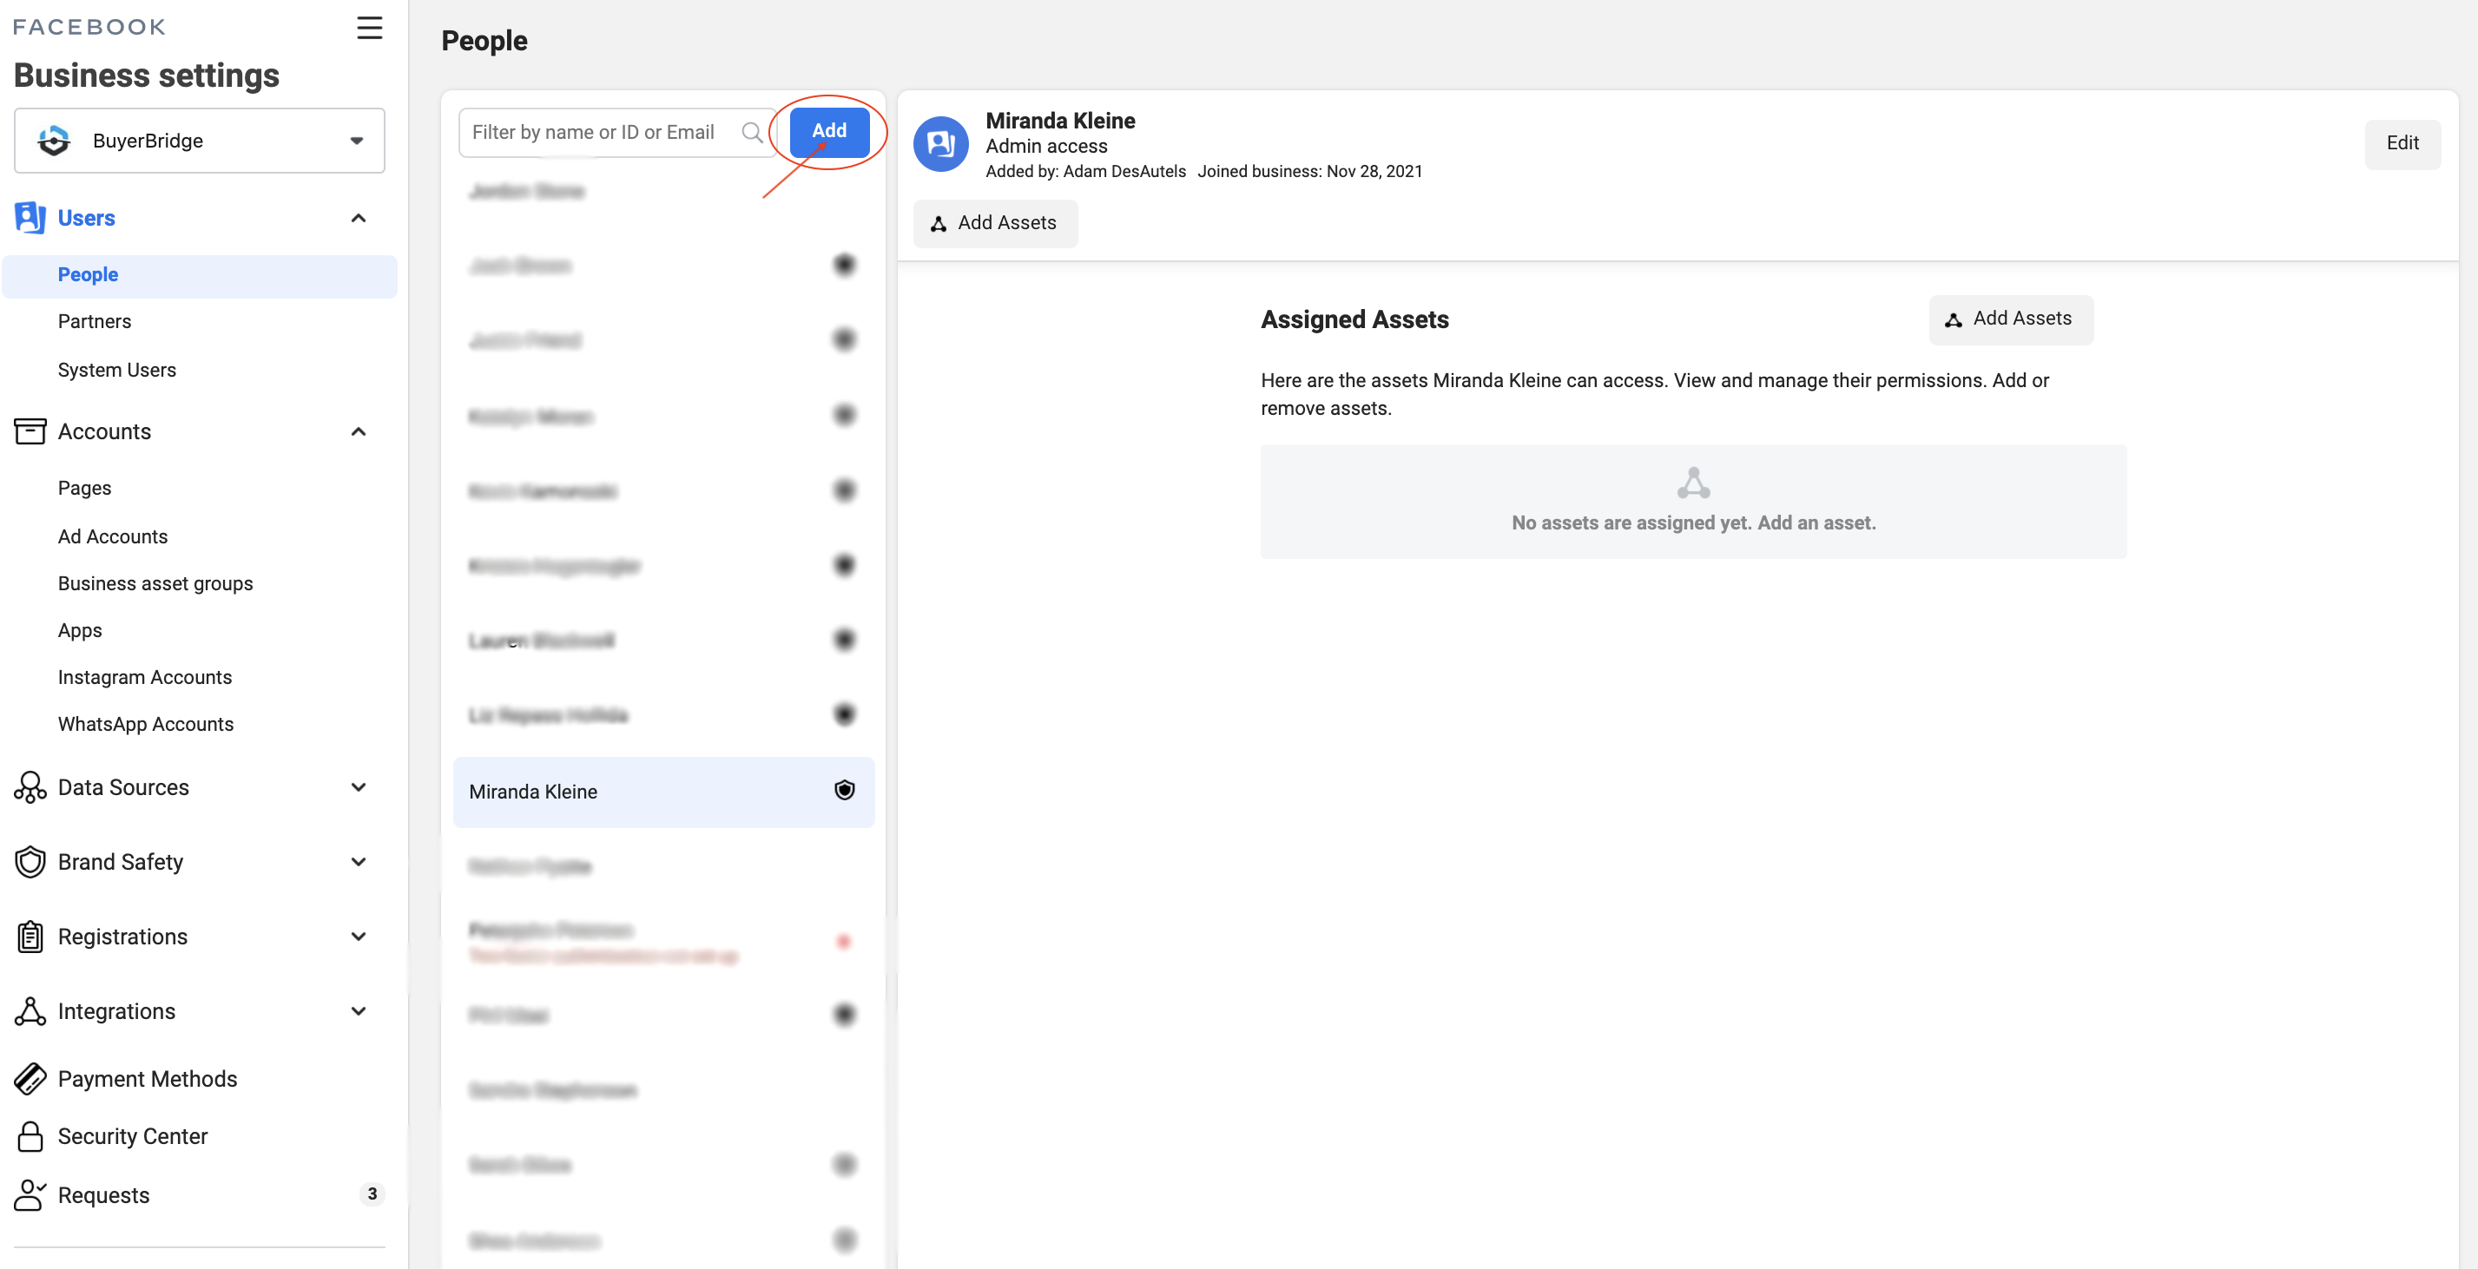Click the search magnifier icon
Screen dimensions: 2478x1269
click(752, 133)
